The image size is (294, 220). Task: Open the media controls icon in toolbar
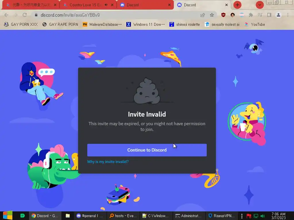[260, 15]
